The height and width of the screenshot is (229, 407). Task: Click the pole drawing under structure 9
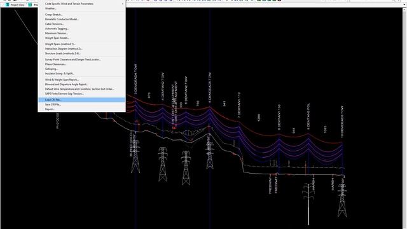coord(308,204)
